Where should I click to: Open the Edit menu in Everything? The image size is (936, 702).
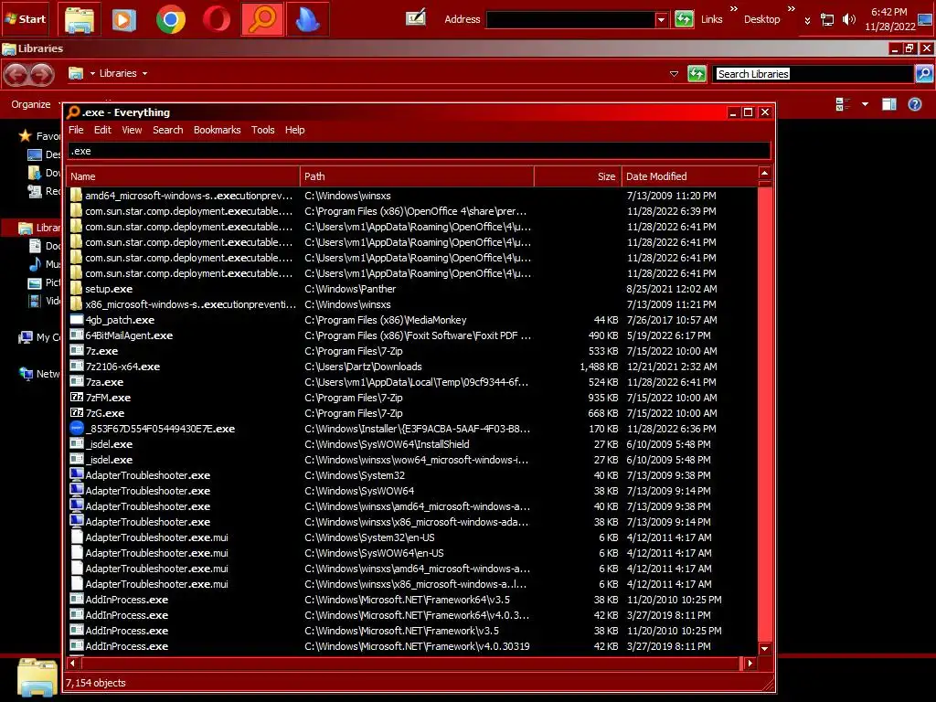point(102,130)
